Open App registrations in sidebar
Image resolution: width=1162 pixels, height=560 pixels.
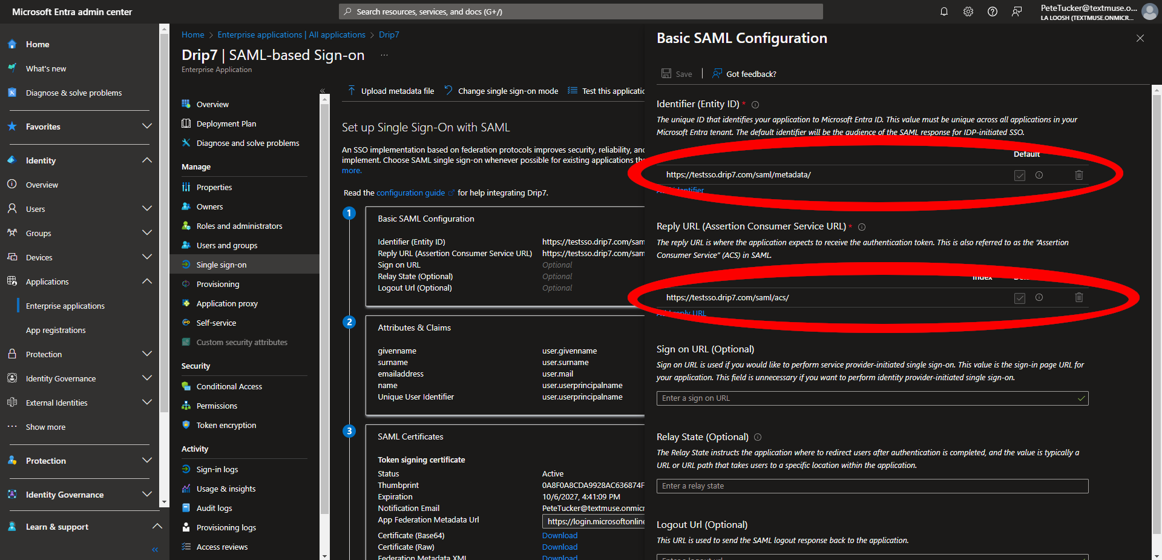tap(56, 331)
